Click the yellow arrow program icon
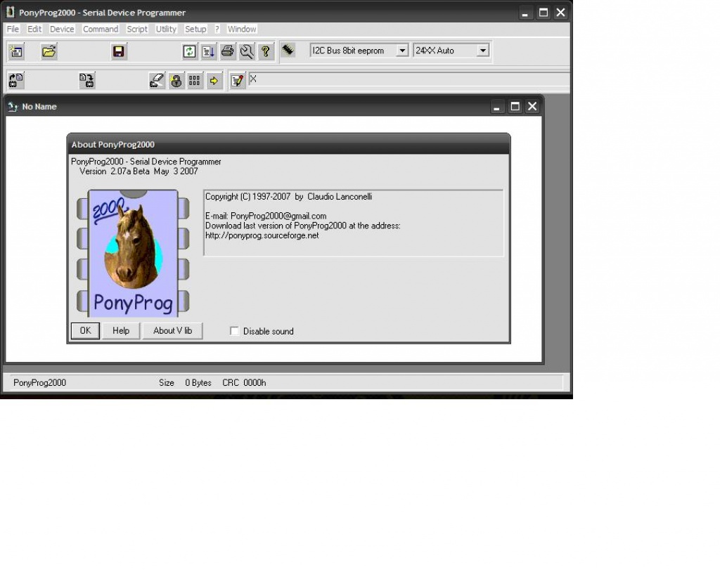This screenshot has height=572, width=720. click(214, 81)
